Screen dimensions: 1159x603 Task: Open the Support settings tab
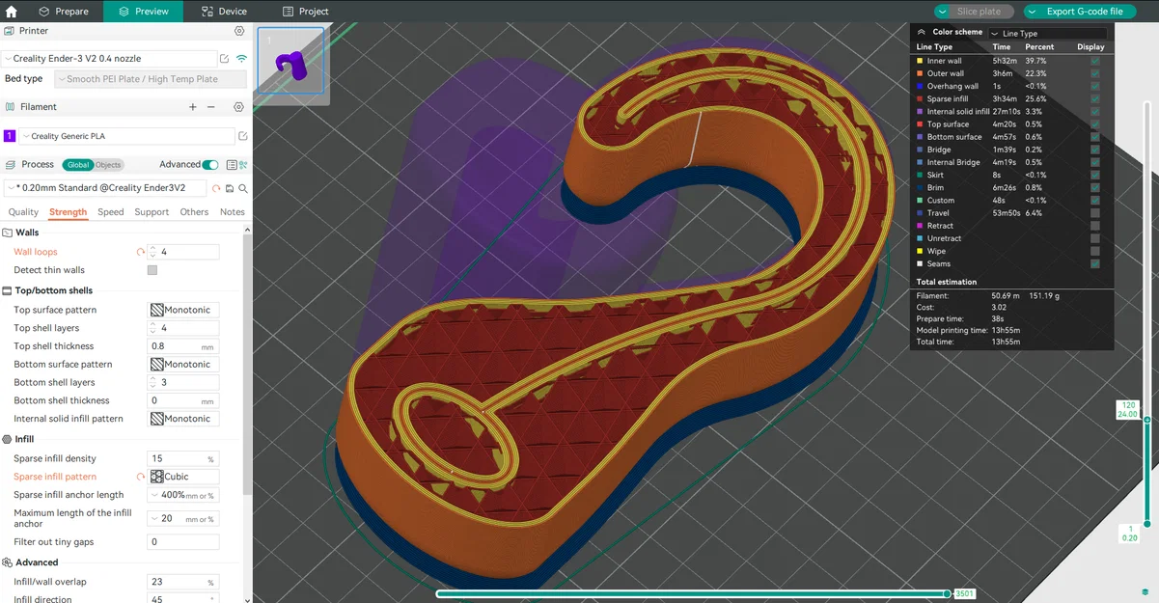coord(152,212)
